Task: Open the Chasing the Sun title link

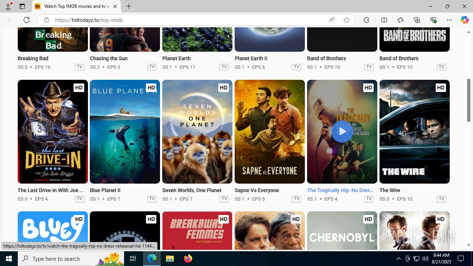Action: (x=109, y=58)
